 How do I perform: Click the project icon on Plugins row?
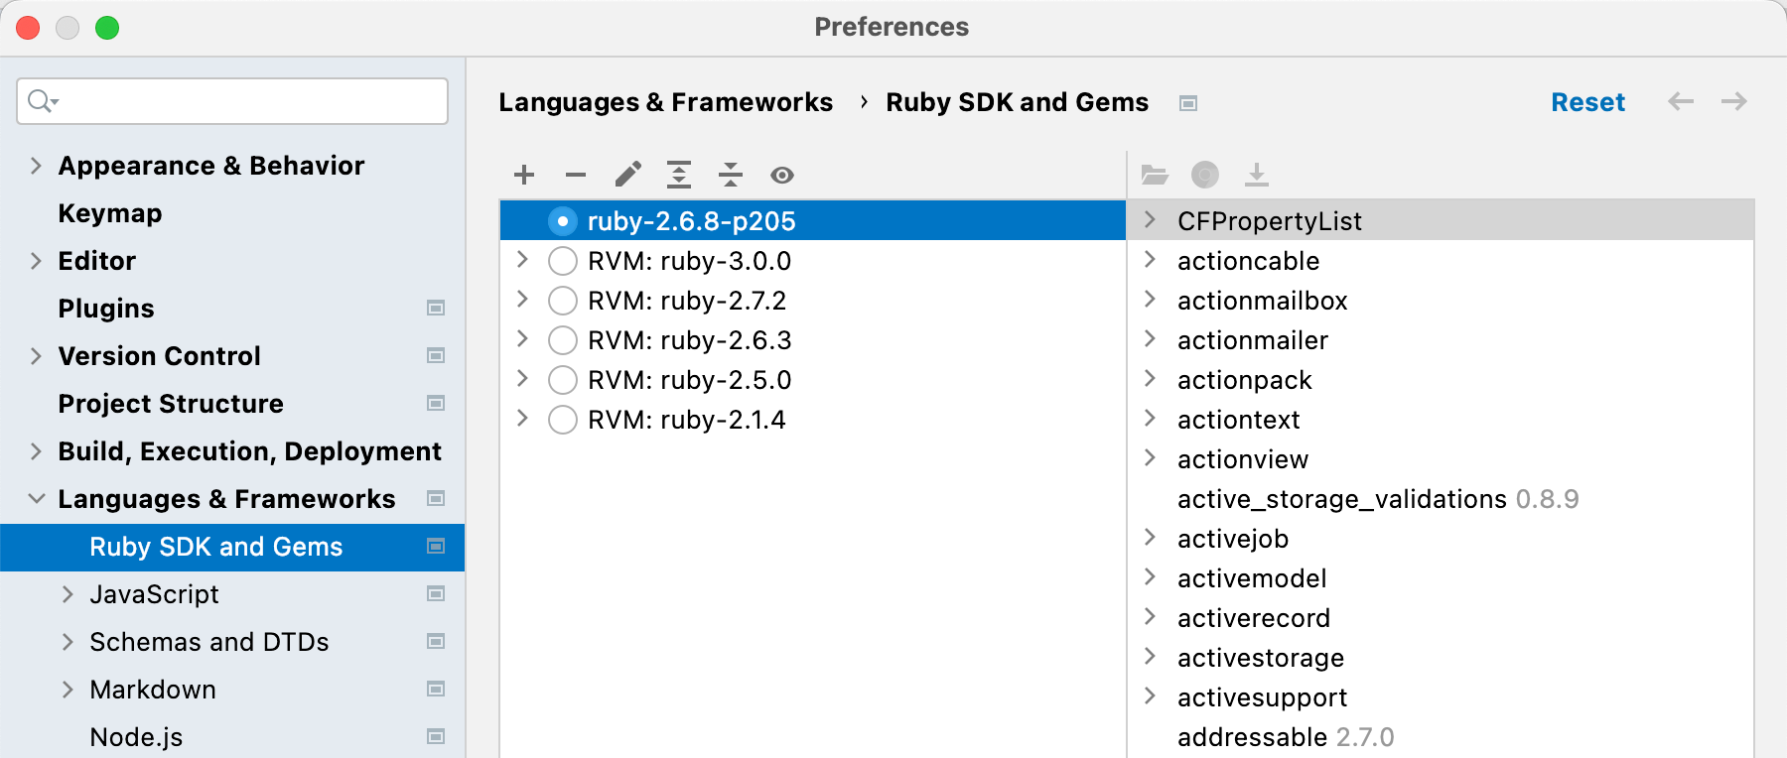[x=436, y=308]
